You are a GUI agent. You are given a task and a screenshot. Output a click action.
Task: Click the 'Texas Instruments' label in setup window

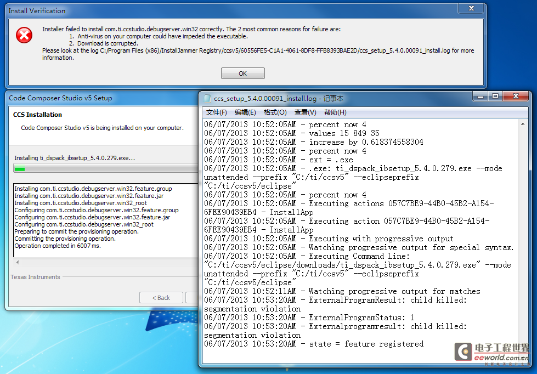[x=35, y=277]
